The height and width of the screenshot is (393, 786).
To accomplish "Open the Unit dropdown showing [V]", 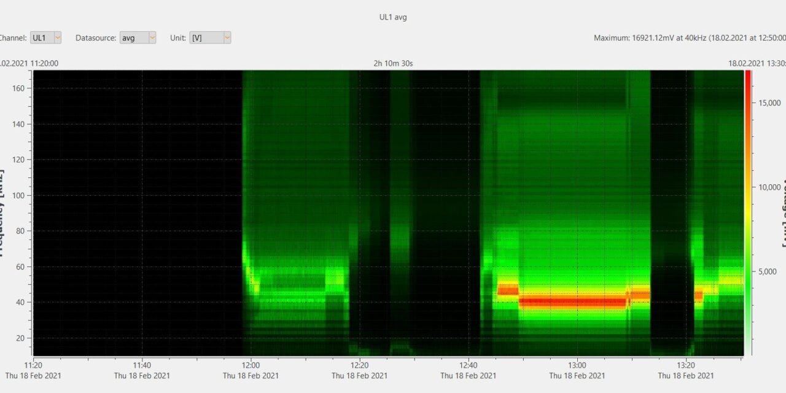I will tap(210, 37).
